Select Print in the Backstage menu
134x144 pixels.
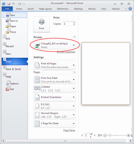(15, 61)
